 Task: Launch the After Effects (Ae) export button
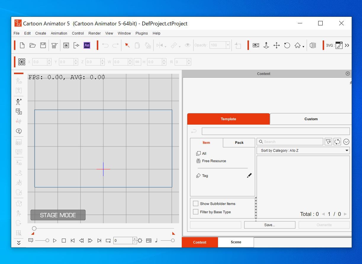[87, 45]
